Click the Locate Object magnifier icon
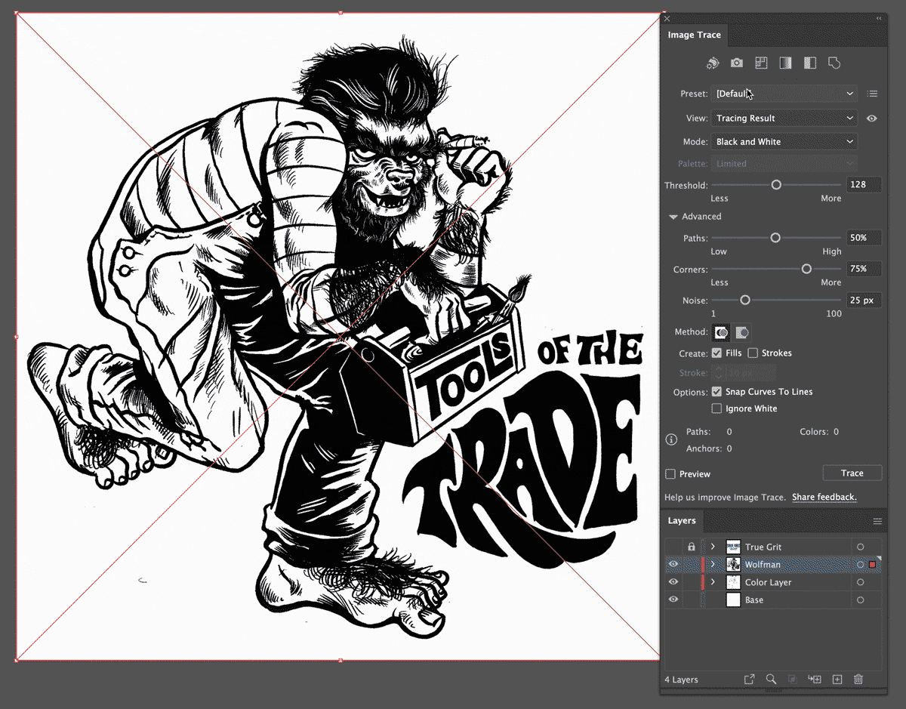This screenshot has height=709, width=906. pos(771,680)
